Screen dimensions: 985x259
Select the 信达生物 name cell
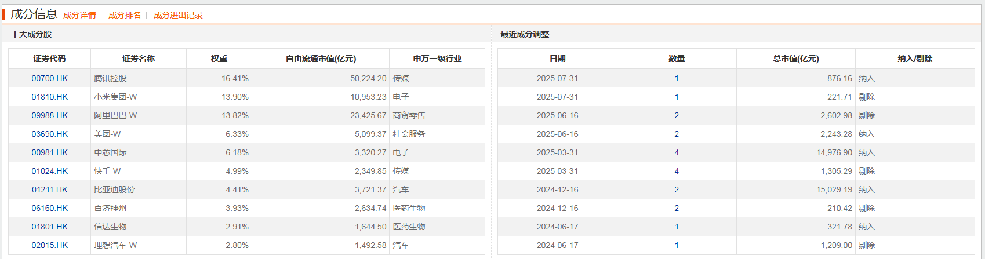[139, 227]
